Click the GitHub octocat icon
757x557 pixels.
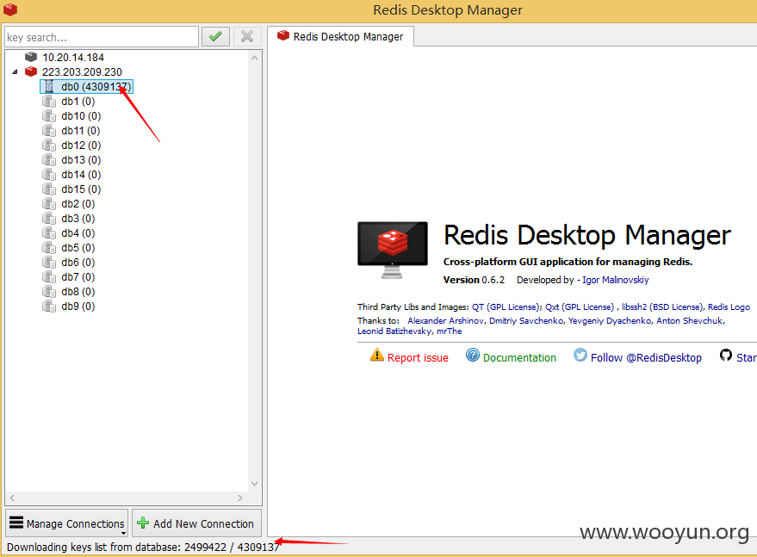(726, 356)
